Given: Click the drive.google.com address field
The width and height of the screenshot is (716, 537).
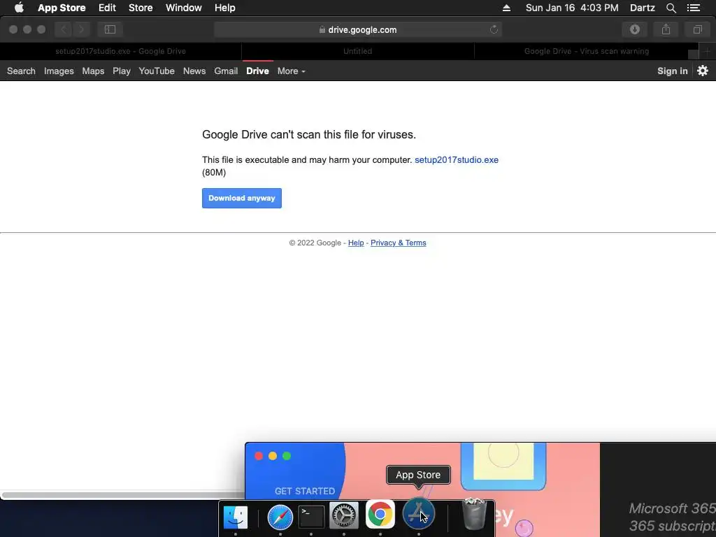Looking at the screenshot, I should coord(357,29).
